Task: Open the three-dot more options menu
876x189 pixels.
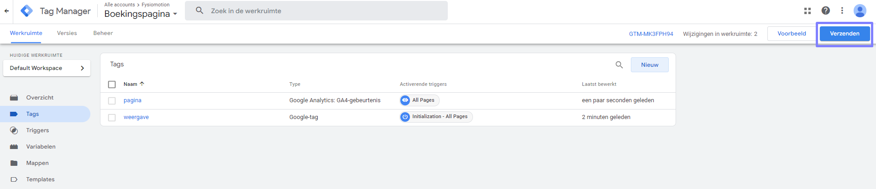Action: [x=842, y=10]
